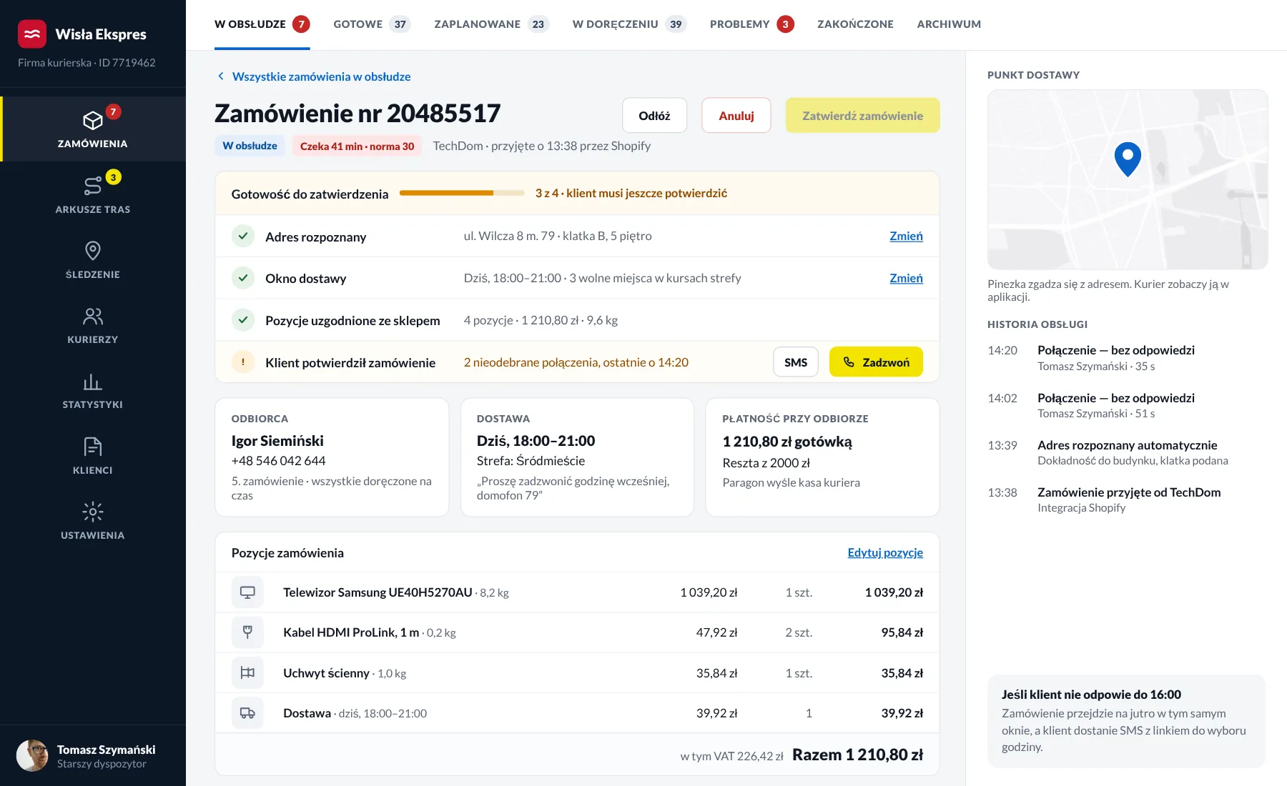Click Gotowość do zatwierdzenia progress bar

462,193
